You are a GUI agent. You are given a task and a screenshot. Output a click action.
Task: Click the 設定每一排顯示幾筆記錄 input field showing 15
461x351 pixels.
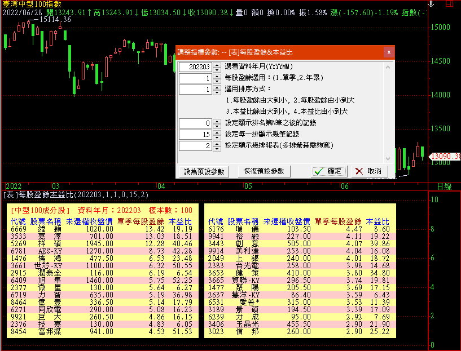pyautogui.click(x=195, y=135)
